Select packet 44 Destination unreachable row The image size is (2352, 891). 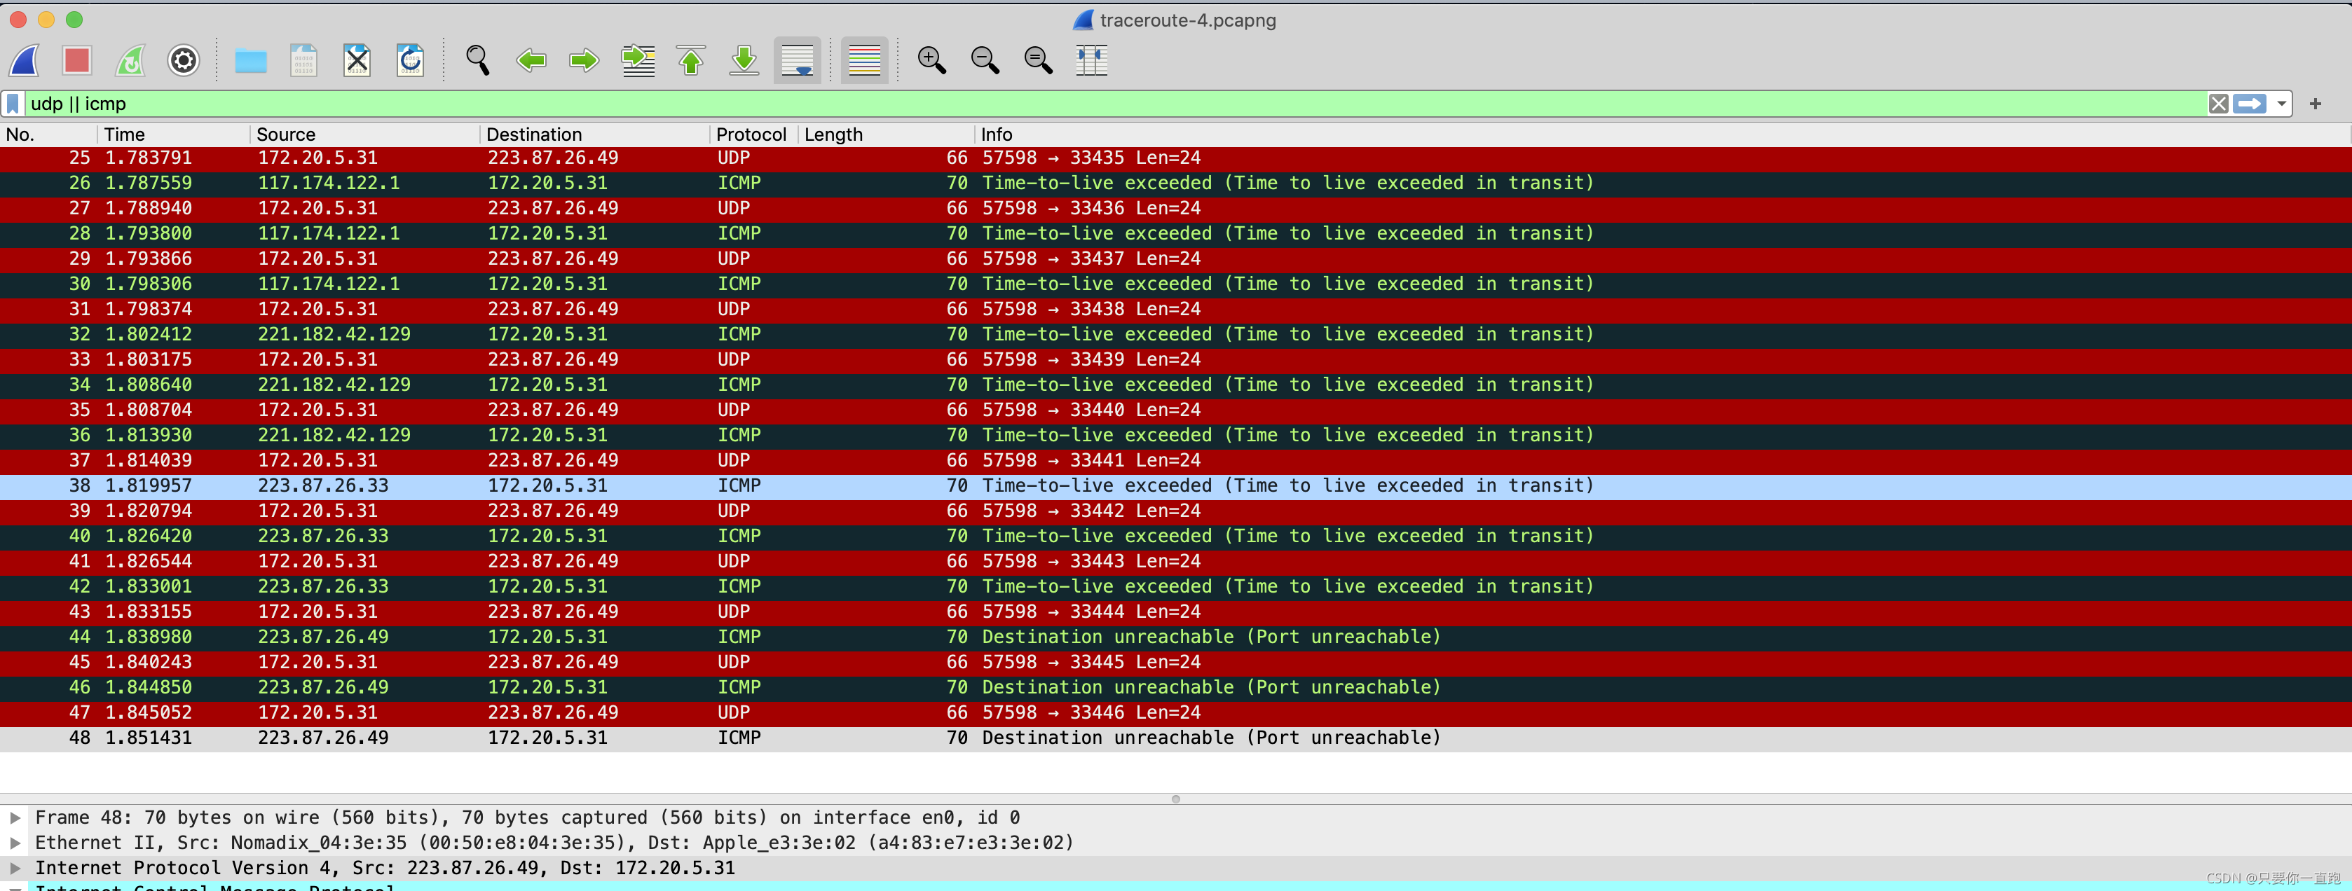pos(1176,637)
